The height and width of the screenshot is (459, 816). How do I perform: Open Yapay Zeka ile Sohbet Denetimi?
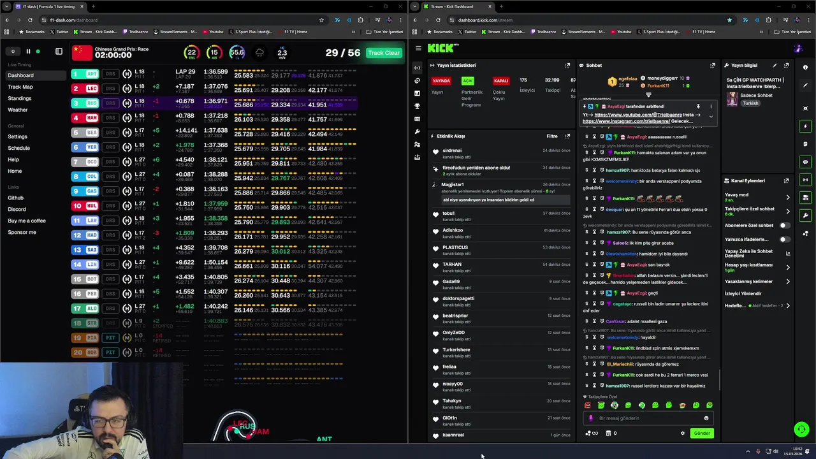[x=757, y=253]
